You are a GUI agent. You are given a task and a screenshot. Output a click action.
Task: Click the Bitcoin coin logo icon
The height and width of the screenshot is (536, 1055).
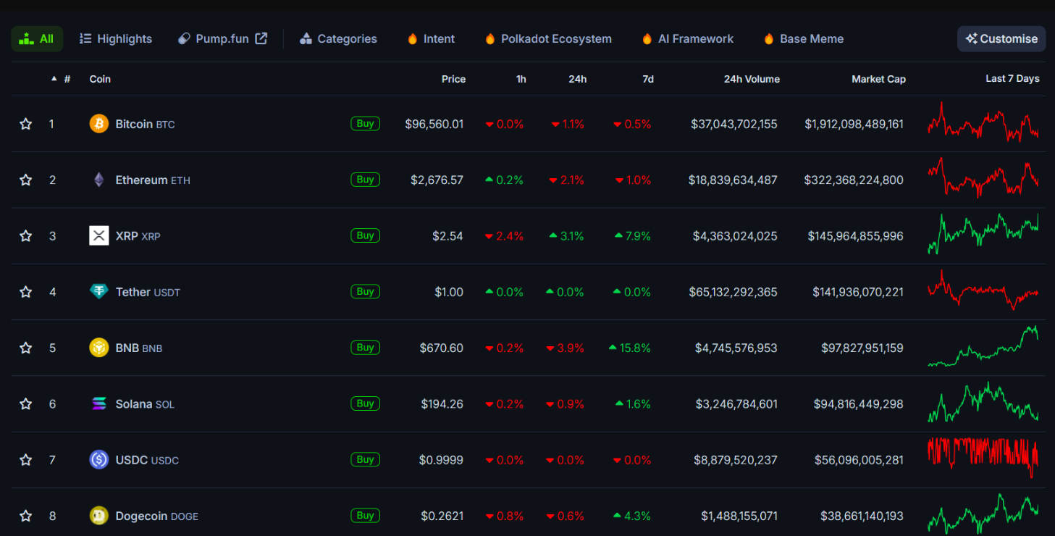pos(98,124)
